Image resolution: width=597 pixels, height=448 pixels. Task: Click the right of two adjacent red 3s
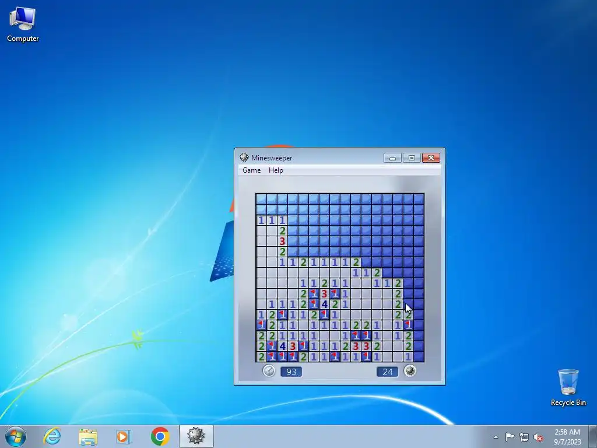pyautogui.click(x=366, y=346)
